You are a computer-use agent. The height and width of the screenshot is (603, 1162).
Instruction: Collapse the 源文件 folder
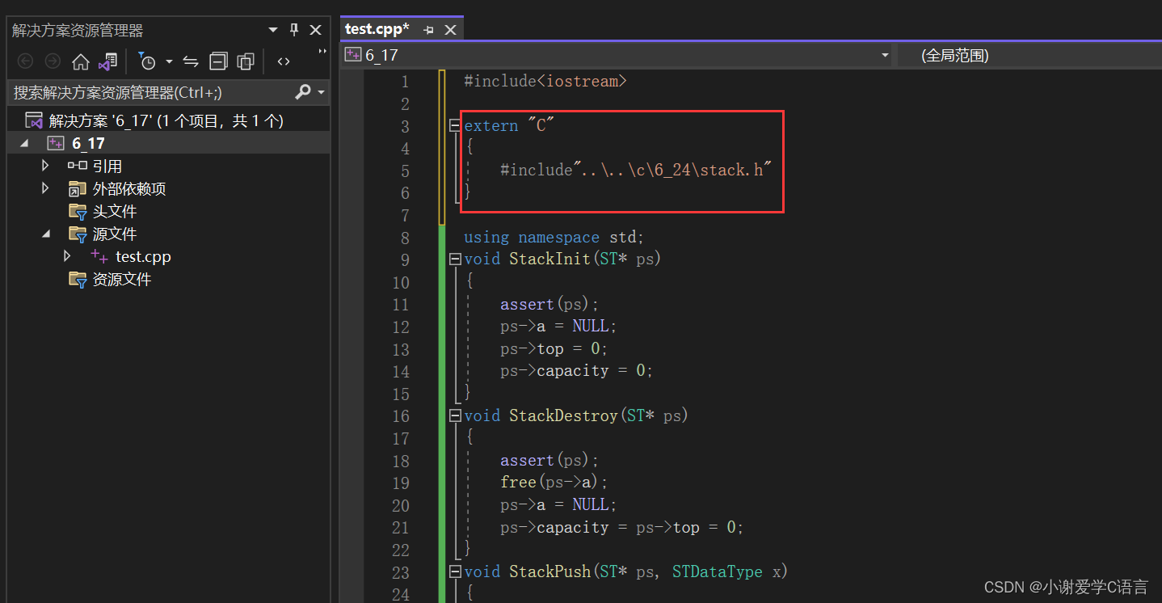point(45,234)
